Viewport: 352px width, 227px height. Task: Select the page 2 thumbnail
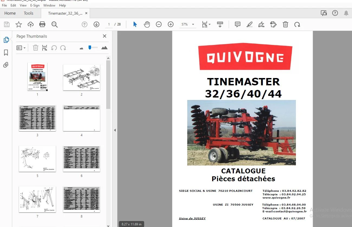(x=82, y=77)
